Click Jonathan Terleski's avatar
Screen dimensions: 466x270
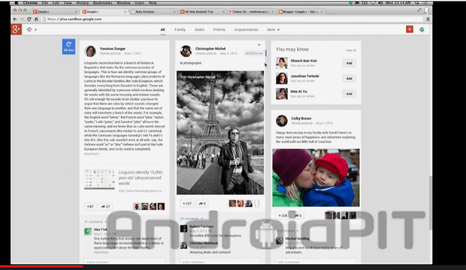[x=281, y=78]
